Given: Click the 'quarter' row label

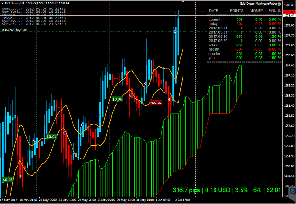Looking at the screenshot, I should click(214, 54).
